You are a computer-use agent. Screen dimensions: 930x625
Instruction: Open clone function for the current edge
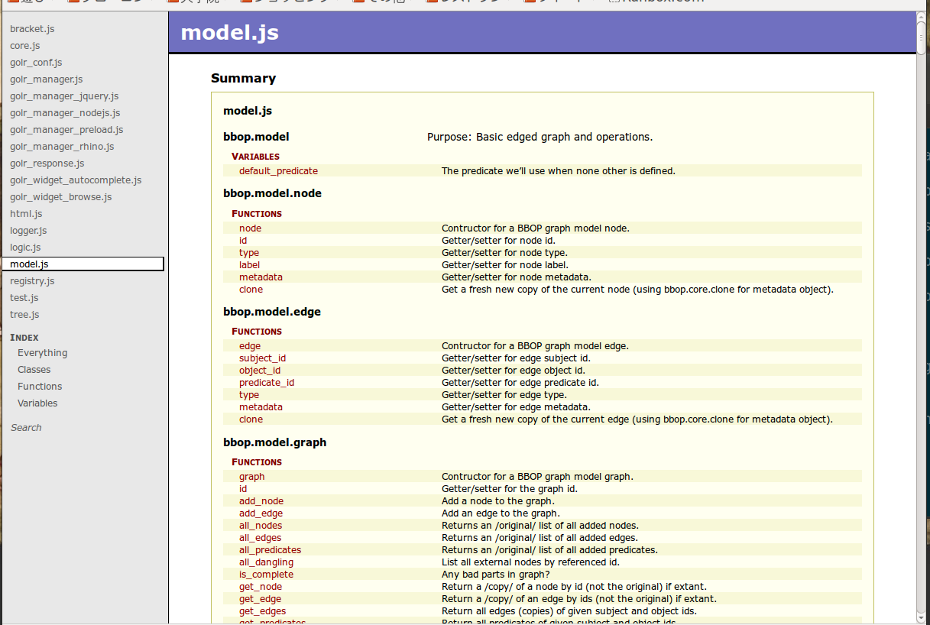click(x=251, y=419)
